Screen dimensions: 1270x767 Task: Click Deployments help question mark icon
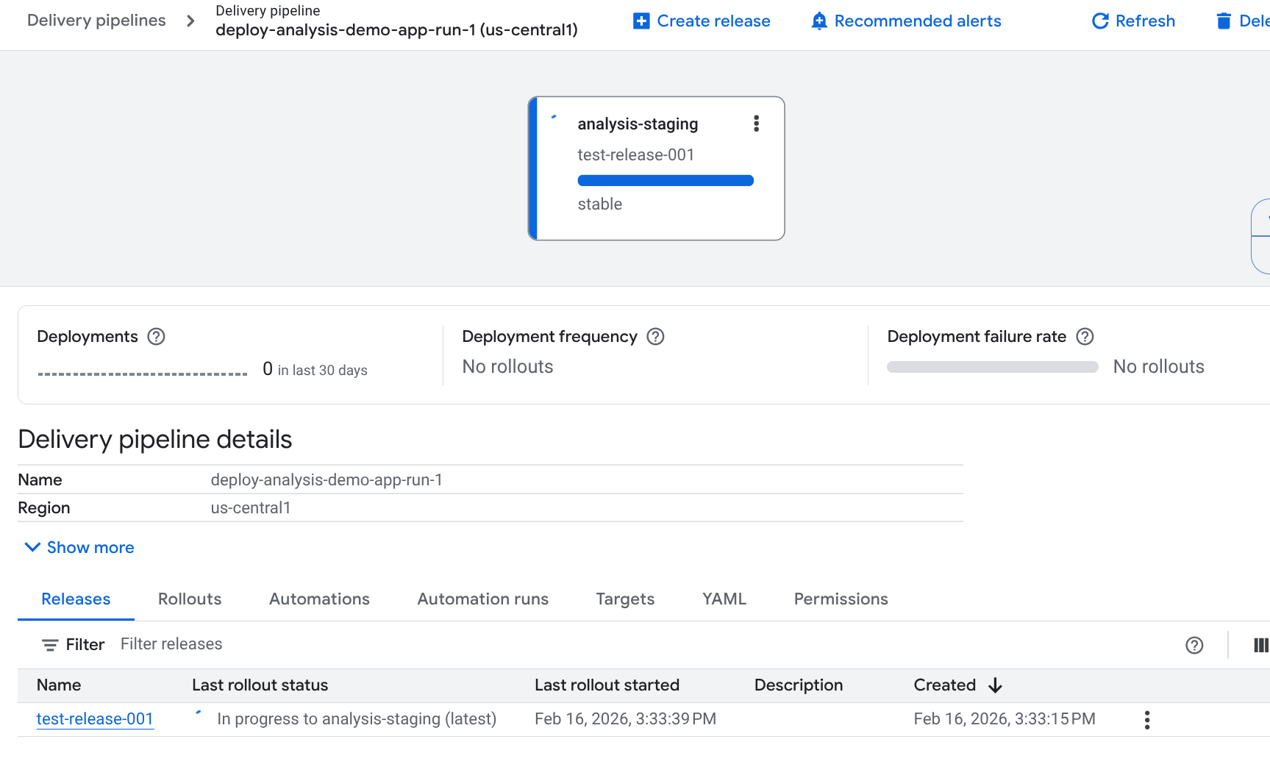pyautogui.click(x=156, y=337)
